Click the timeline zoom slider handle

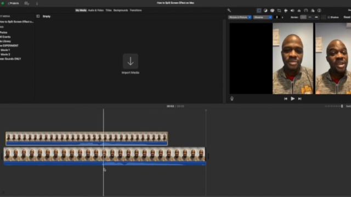(x=342, y=106)
